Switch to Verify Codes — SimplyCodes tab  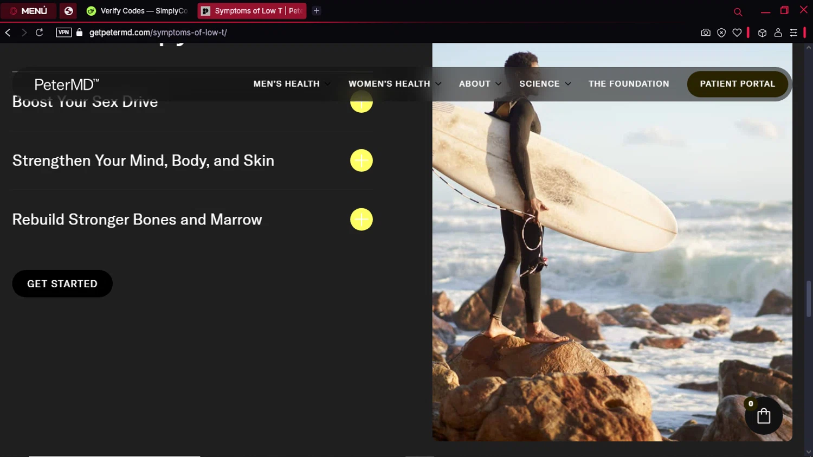[137, 11]
